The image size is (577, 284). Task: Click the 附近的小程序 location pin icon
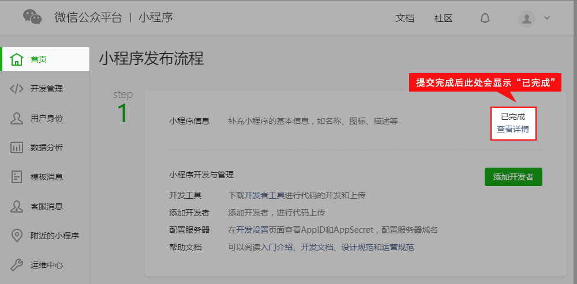click(17, 236)
